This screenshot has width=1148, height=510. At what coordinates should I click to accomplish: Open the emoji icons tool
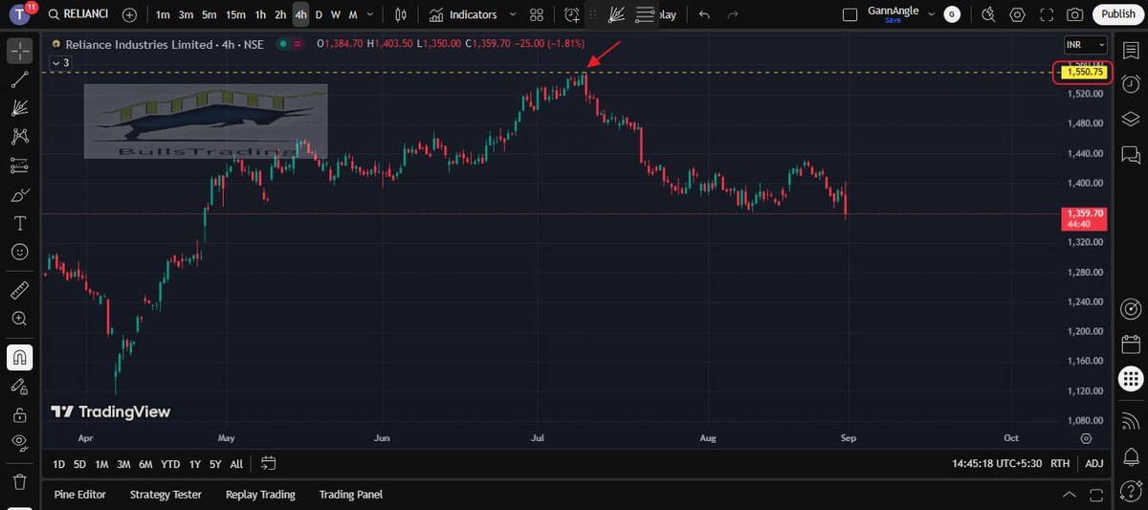tap(19, 252)
